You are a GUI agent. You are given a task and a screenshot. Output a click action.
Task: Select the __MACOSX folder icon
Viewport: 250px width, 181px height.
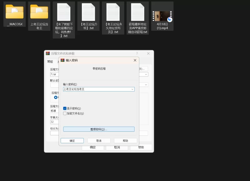[x=14, y=12]
